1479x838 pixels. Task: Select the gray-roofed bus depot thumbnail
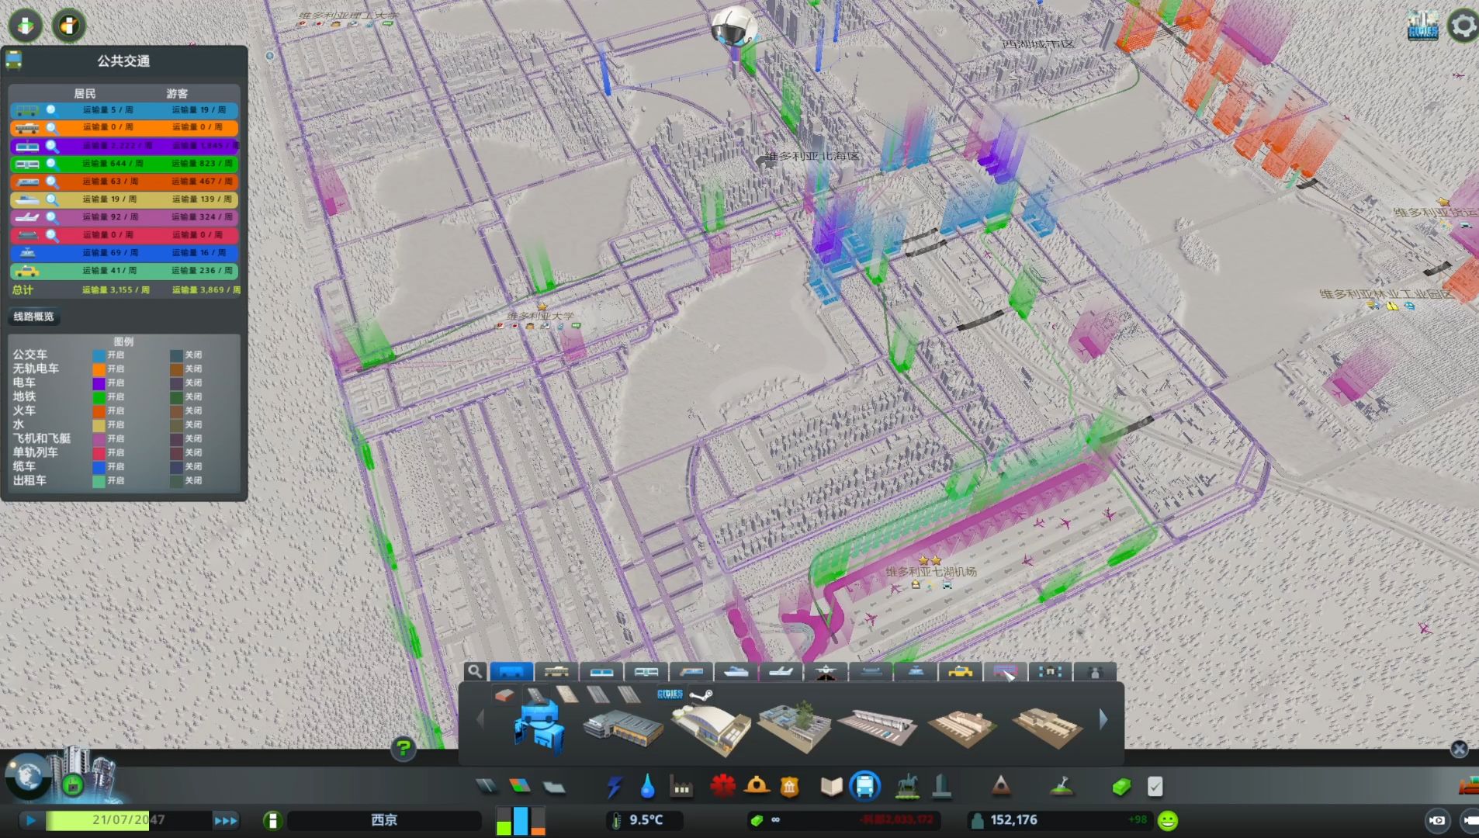623,728
